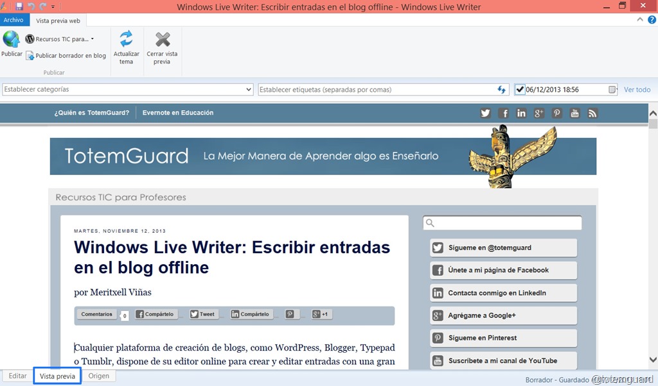
Task: Switch to the Origen tab
Action: point(98,376)
